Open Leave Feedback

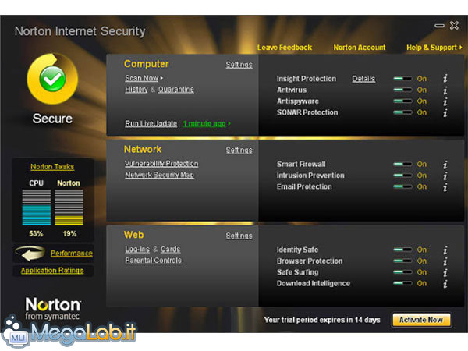(285, 48)
